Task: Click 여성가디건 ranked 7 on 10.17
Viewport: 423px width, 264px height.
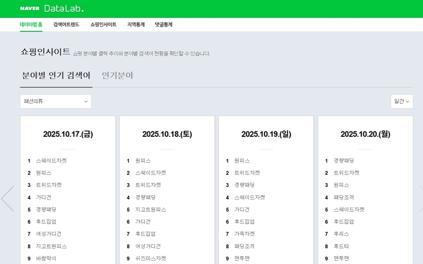Action: [x=49, y=234]
